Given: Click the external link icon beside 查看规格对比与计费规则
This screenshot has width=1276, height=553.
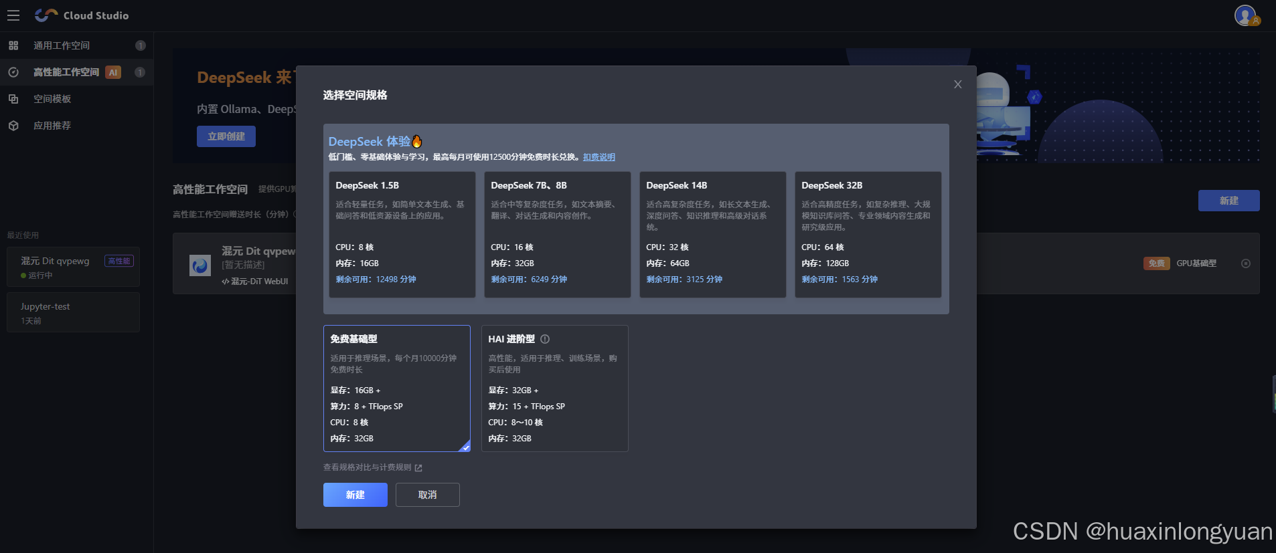Looking at the screenshot, I should pyautogui.click(x=418, y=468).
